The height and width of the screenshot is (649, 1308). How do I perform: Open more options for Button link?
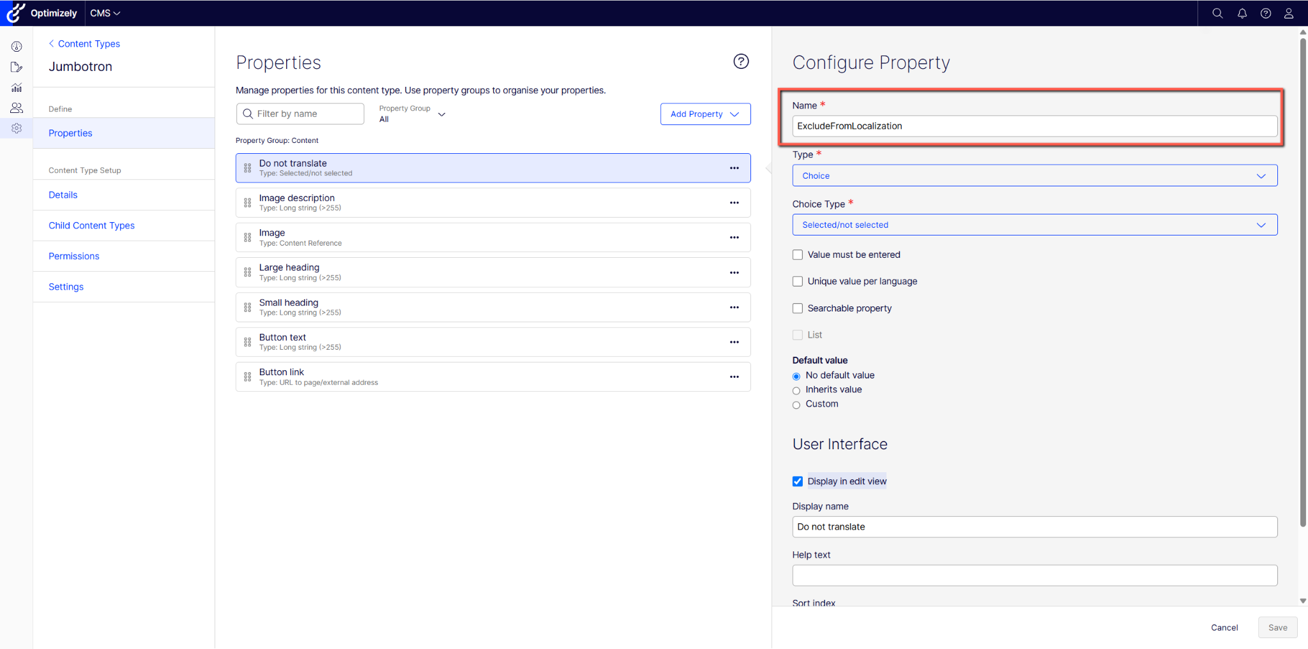click(x=734, y=377)
